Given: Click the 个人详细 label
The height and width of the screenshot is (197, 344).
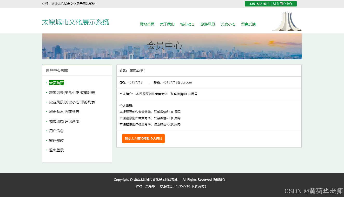Looking at the screenshot, I should coord(127,106).
